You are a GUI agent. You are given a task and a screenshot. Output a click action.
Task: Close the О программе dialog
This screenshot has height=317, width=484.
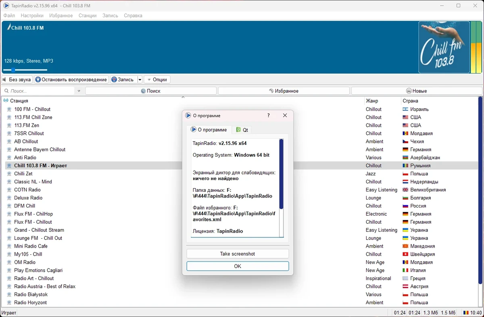pyautogui.click(x=285, y=115)
